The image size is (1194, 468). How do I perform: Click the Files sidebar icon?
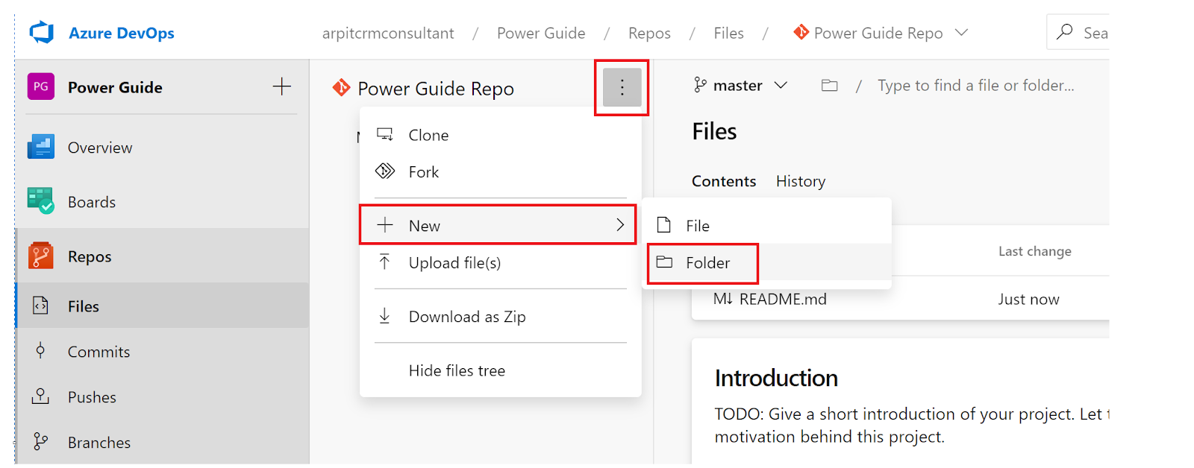[40, 306]
